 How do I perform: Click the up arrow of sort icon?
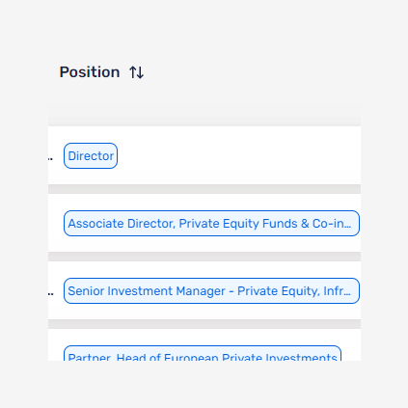133,72
